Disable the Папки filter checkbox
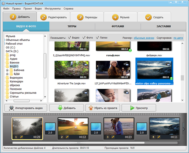This screenshot has width=189, height=153. pyautogui.click(x=97, y=38)
